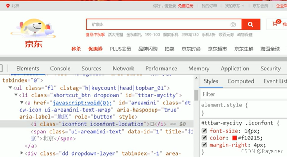
Task: Select the i iconfont-location element row
Action: click(x=97, y=124)
